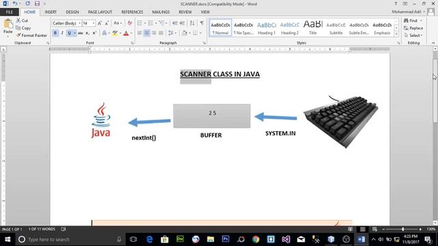Open the Multilevel List menu
This screenshot has height=246, width=438.
[x=162, y=23]
